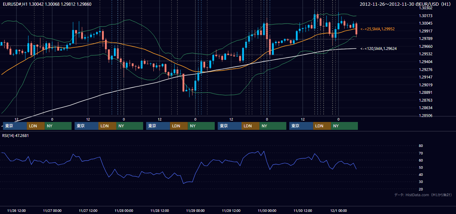Click RSI axis level 30
This screenshot has width=456, height=214.
point(421,182)
